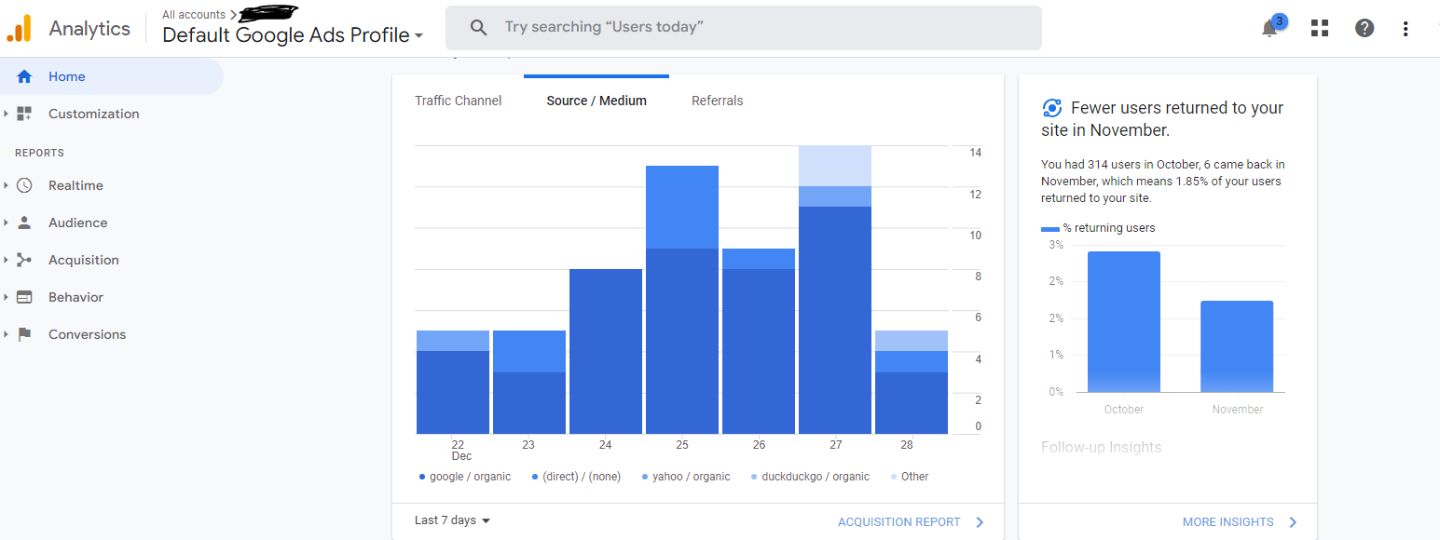
Task: Click the October returning users bar
Action: click(1124, 321)
